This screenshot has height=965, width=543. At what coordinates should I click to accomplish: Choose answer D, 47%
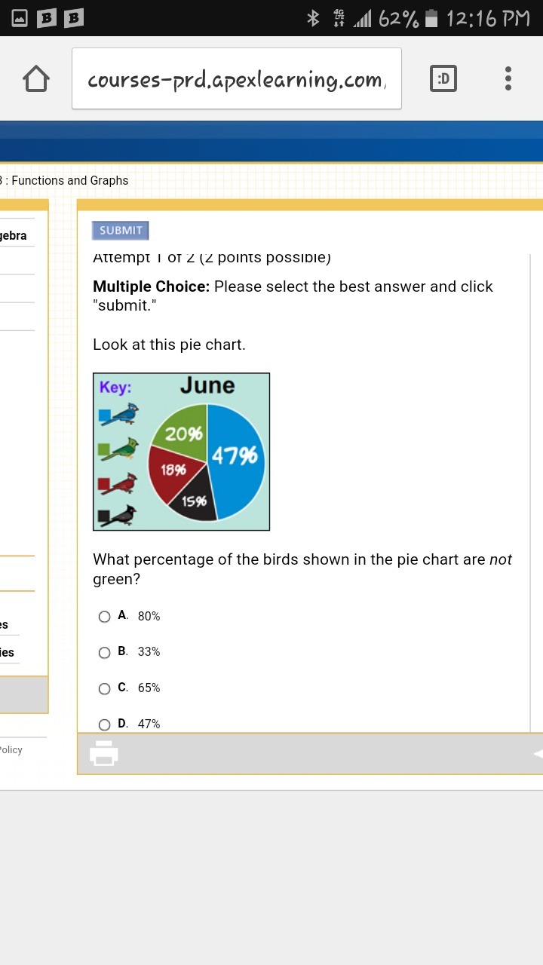pyautogui.click(x=105, y=725)
